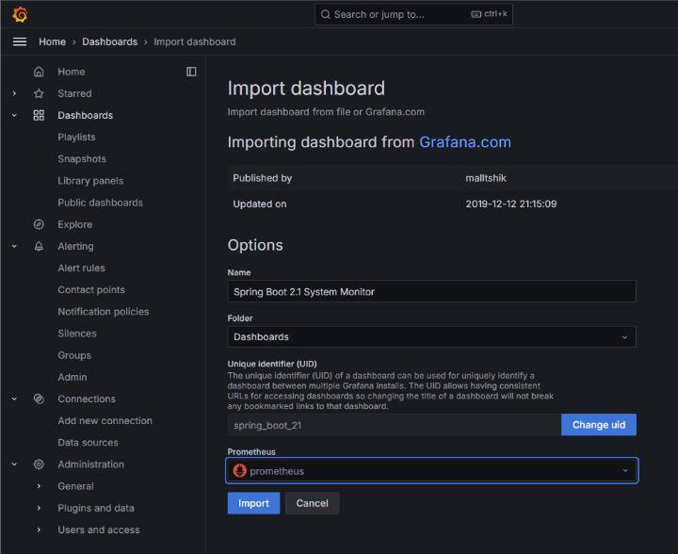Open Users and access
Image resolution: width=678 pixels, height=554 pixels.
(99, 530)
